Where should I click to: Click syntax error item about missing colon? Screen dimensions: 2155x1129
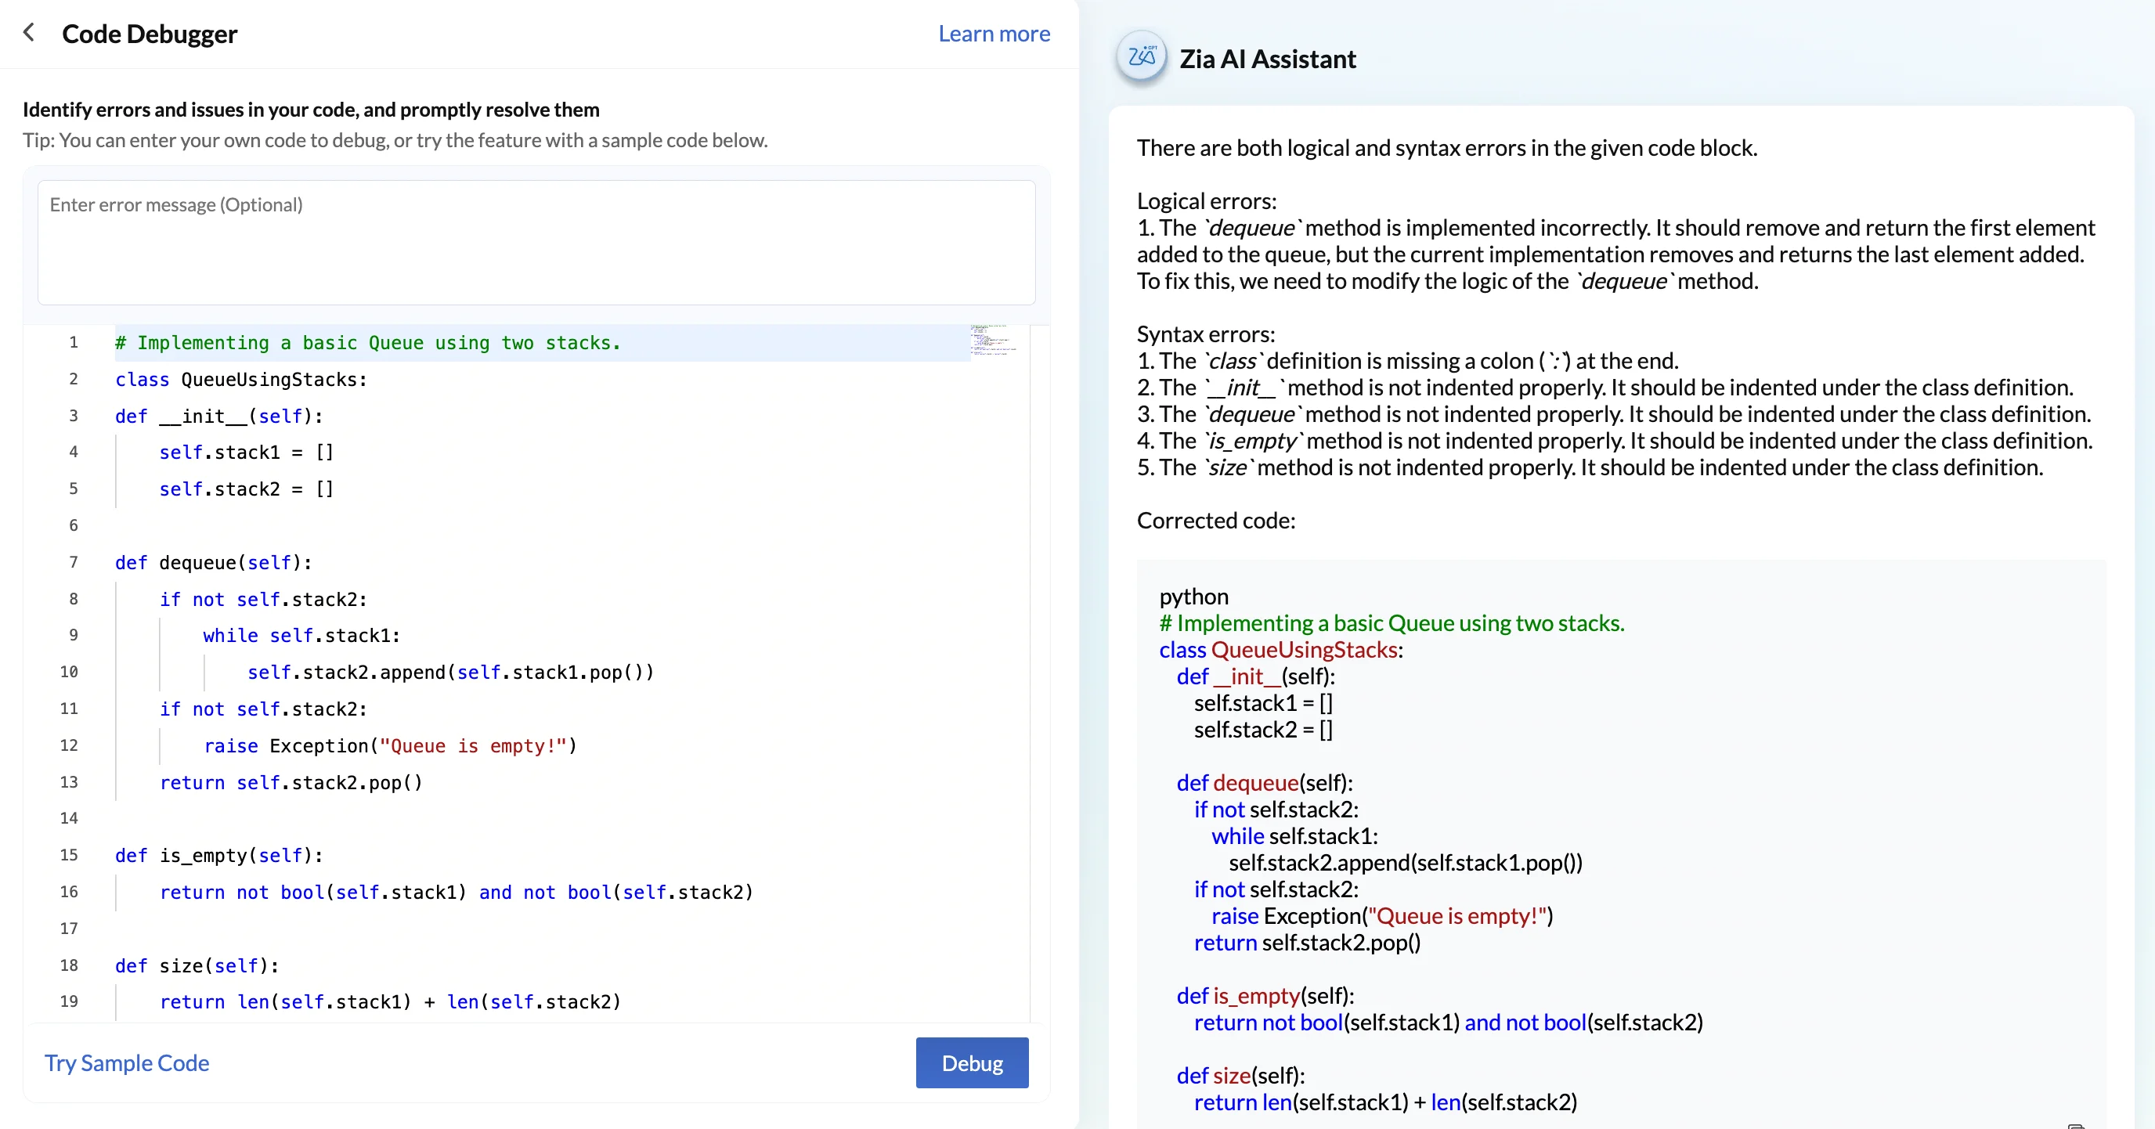tap(1408, 360)
